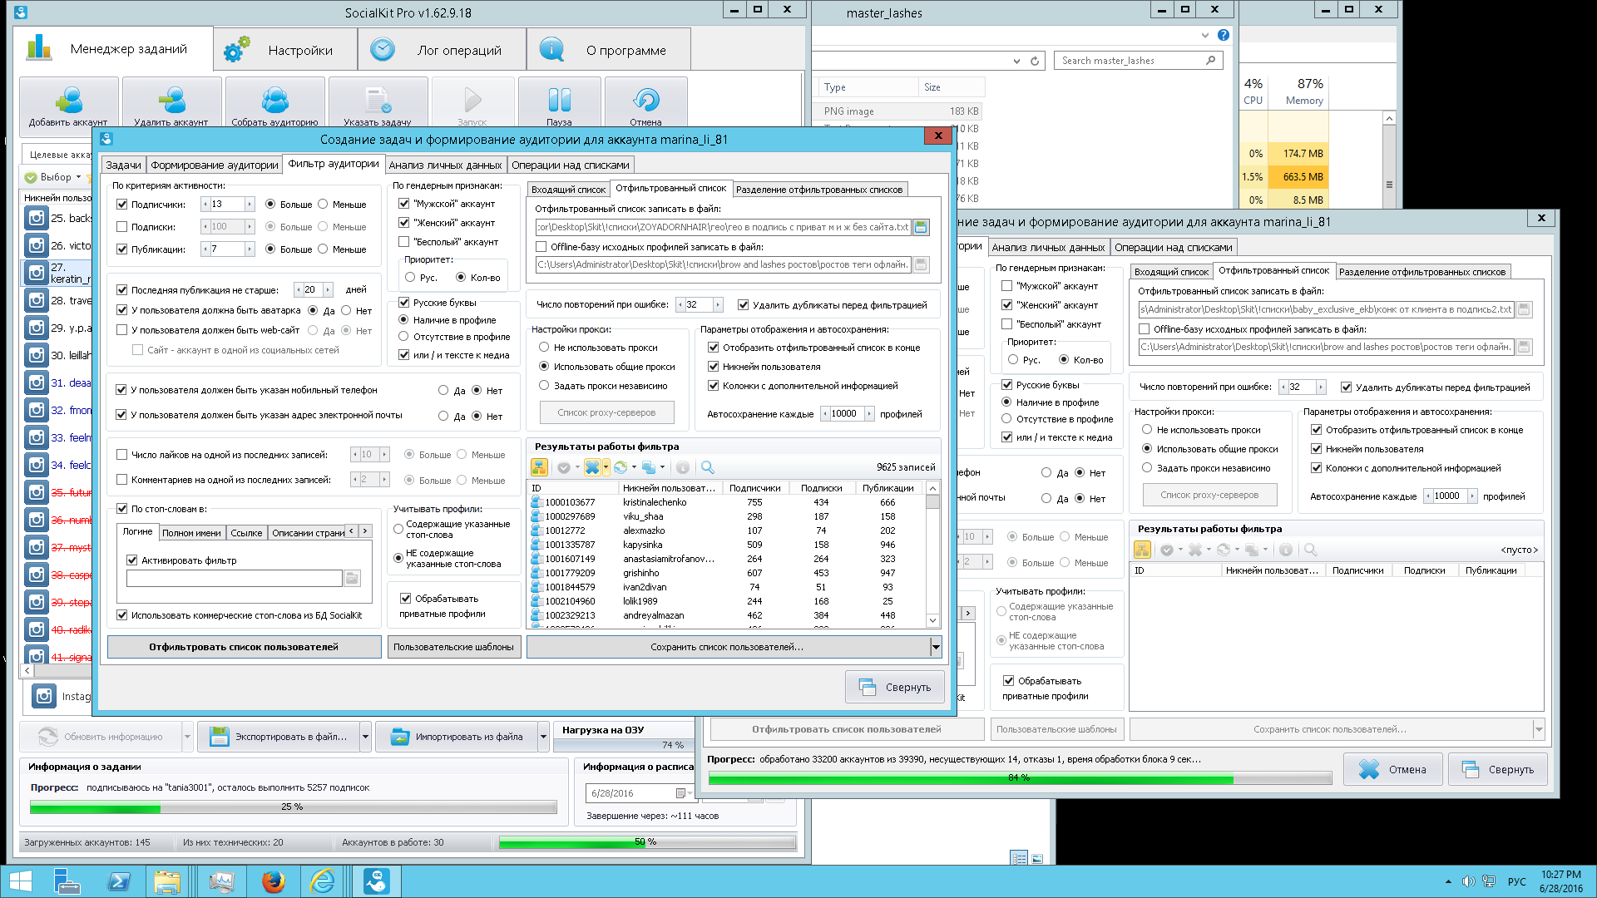Click the search magnifier in master_lashes search box
This screenshot has height=898, width=1597.
[x=1210, y=61]
